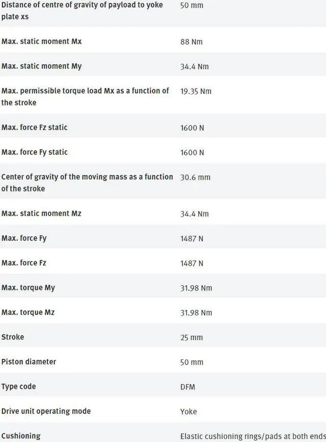The image size is (326, 442).
Task: Select the 25 mm stroke value
Action: 192,337
